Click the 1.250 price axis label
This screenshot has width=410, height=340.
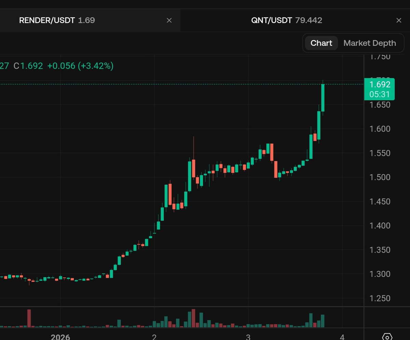coord(380,298)
